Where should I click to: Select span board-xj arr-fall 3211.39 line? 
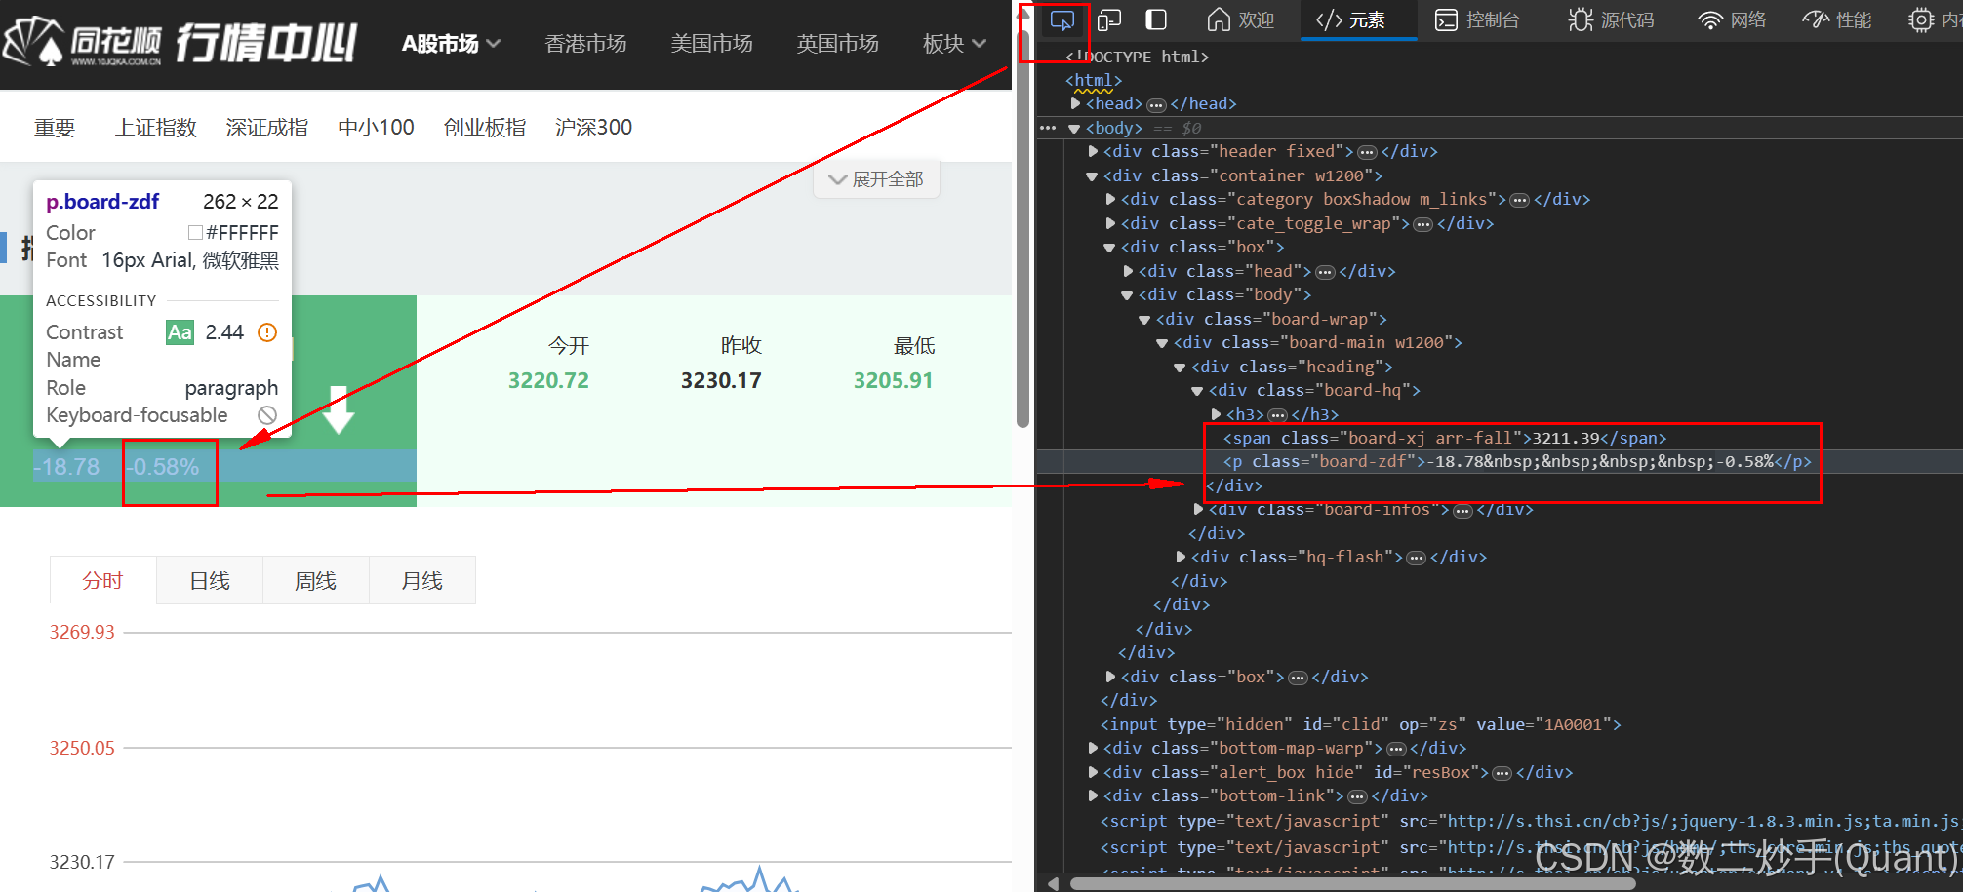1445,438
